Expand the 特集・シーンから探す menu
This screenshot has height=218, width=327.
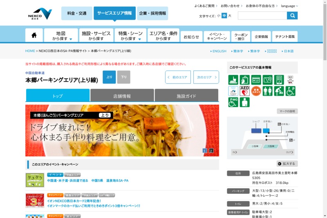[x=130, y=36]
